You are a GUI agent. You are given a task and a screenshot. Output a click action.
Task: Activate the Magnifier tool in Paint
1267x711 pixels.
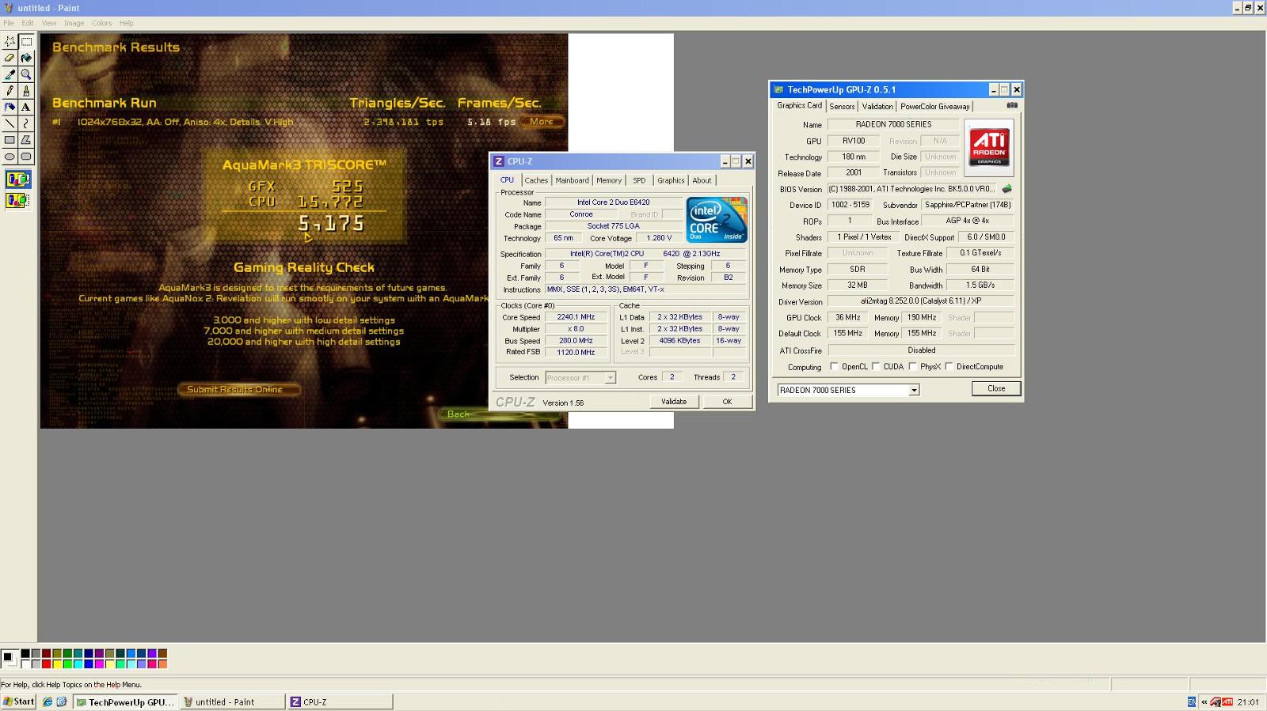pos(26,74)
